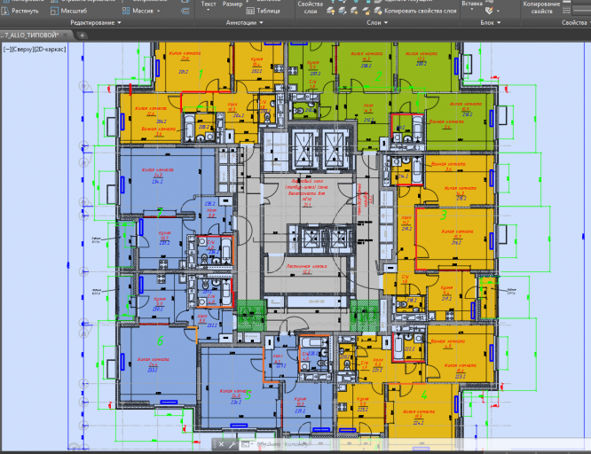Click the Лестничная клетка label
Viewport: 591px width, 454px height.
click(306, 266)
